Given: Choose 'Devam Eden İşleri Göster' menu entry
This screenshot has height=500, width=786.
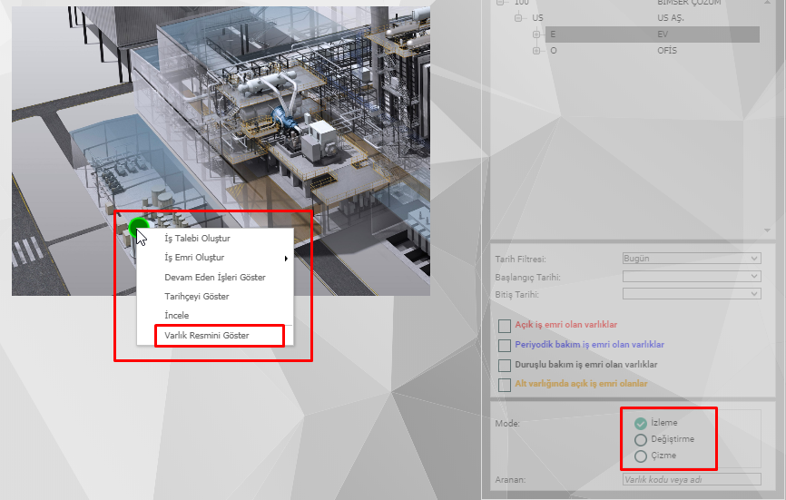Looking at the screenshot, I should 214,277.
